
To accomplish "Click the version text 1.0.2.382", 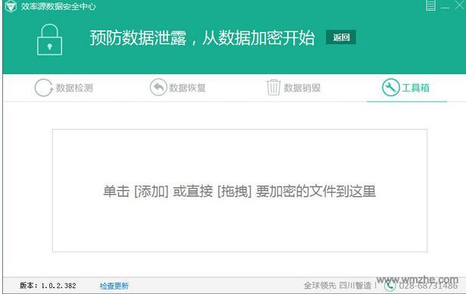I will [48, 286].
